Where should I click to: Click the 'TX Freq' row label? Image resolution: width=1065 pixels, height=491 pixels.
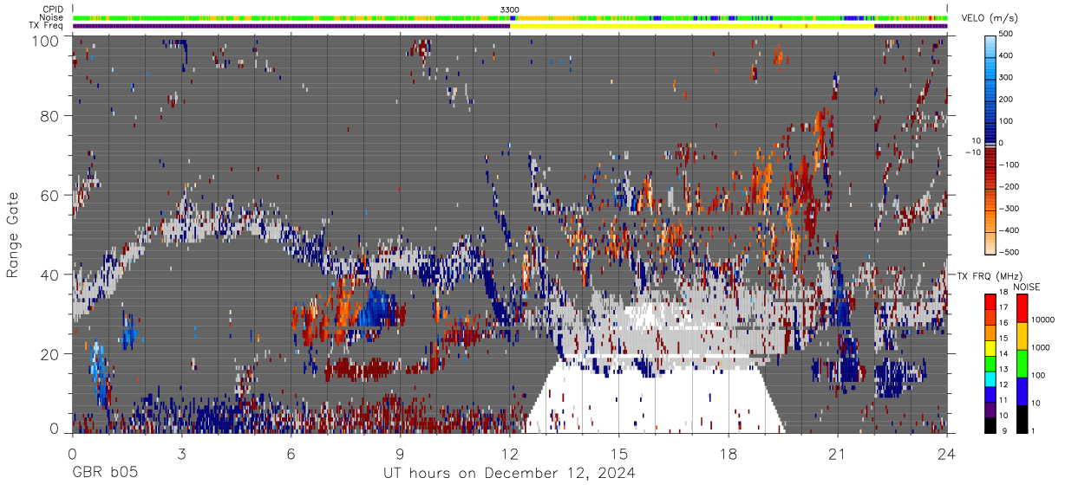48,26
